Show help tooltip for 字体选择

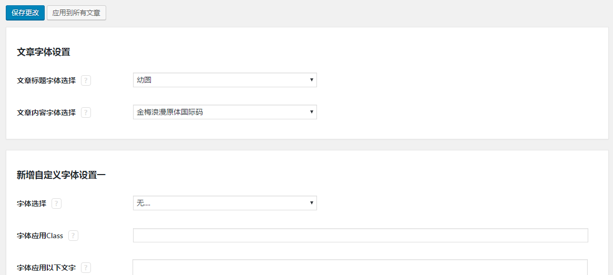click(x=57, y=203)
